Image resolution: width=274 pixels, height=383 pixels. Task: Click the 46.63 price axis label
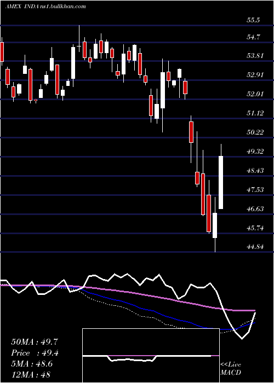coord(255,208)
